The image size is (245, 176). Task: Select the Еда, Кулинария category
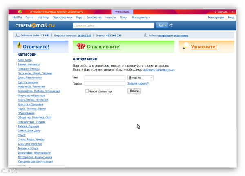pos(28,82)
